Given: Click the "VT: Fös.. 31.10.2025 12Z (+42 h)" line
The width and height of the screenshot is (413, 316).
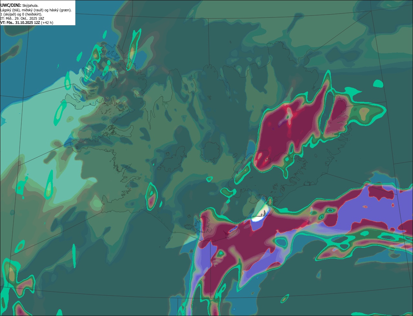Looking at the screenshot, I should (27, 23).
